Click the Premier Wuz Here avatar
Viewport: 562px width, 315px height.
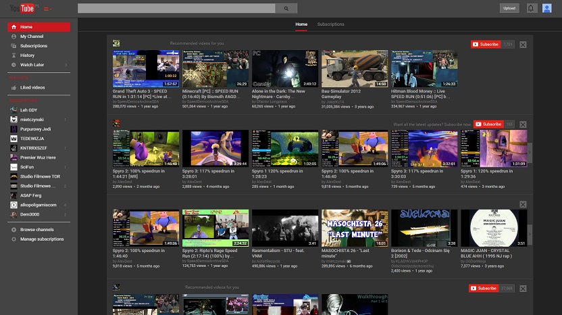pos(14,157)
